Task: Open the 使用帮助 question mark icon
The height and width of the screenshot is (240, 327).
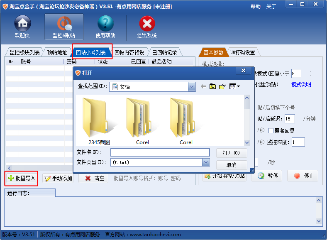Action: coord(105,27)
